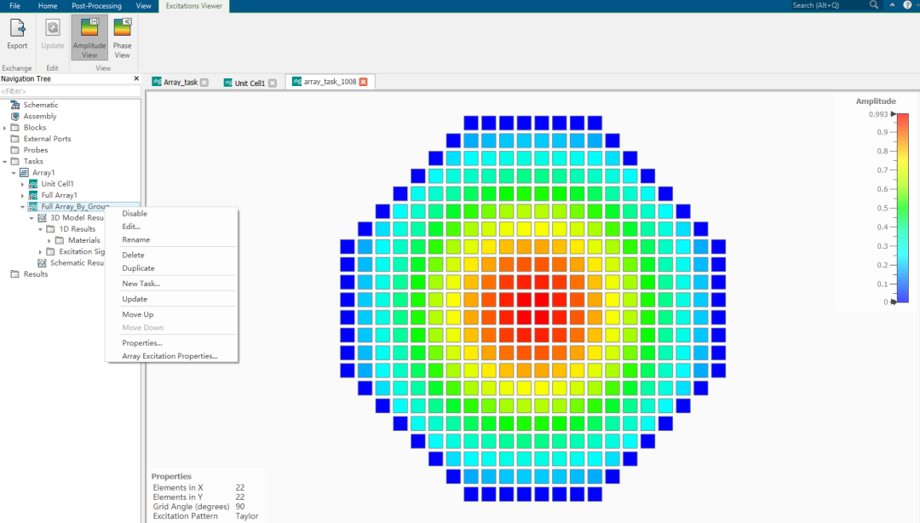Collapse the ribbon with the caret icon

point(892,5)
